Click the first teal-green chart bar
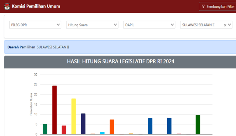This screenshot has width=236, height=136. [x=45, y=129]
